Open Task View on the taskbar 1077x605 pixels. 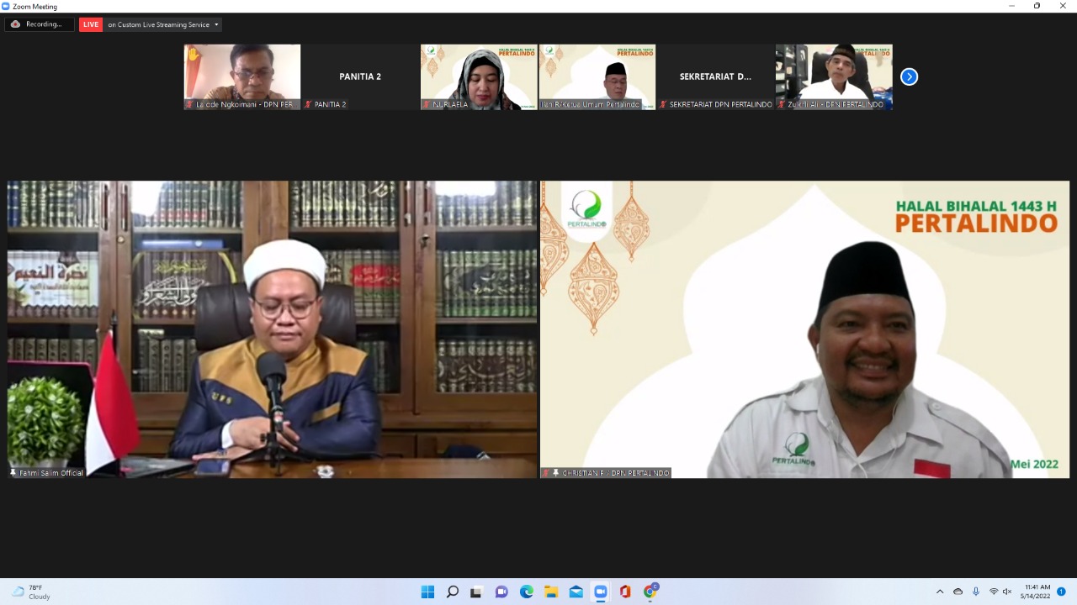(476, 592)
